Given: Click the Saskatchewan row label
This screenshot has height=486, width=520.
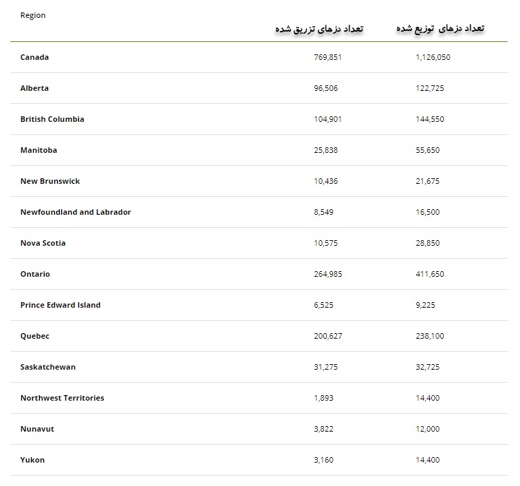Looking at the screenshot, I should point(48,367).
